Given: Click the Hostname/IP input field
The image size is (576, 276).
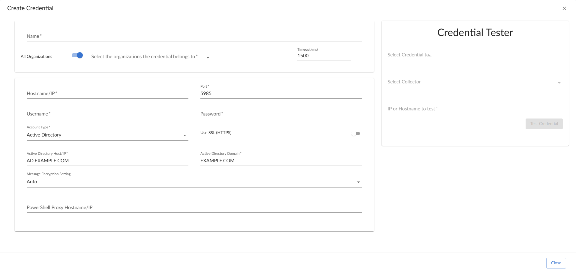Looking at the screenshot, I should [x=107, y=94].
